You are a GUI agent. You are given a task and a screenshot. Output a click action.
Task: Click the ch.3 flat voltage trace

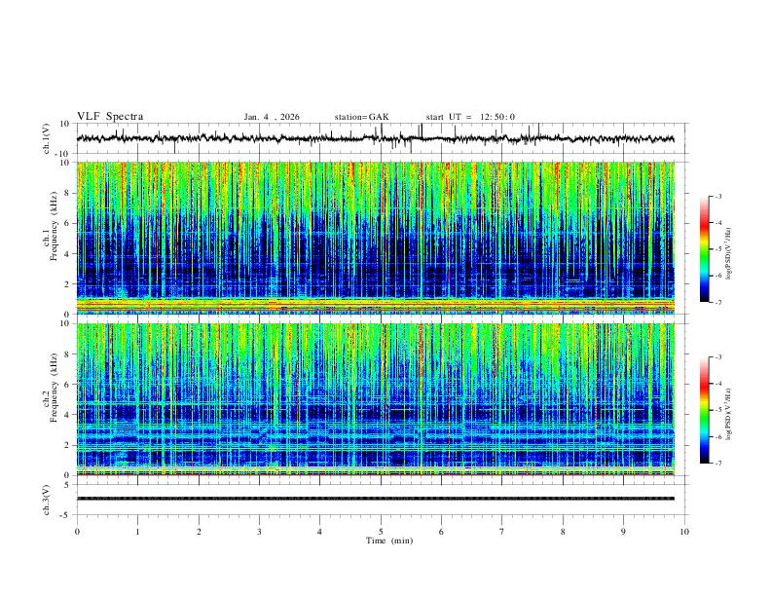click(375, 499)
